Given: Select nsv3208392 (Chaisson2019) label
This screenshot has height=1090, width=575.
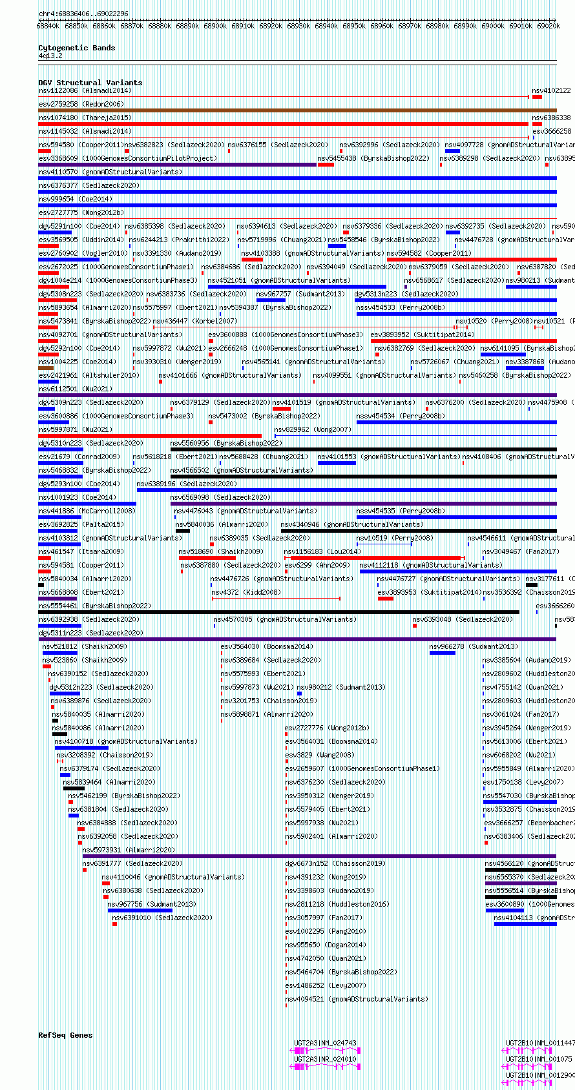Looking at the screenshot, I should coord(105,755).
